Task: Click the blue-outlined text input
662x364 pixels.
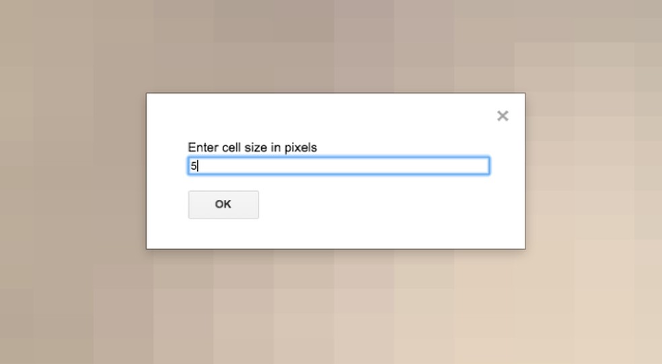Action: pos(338,166)
